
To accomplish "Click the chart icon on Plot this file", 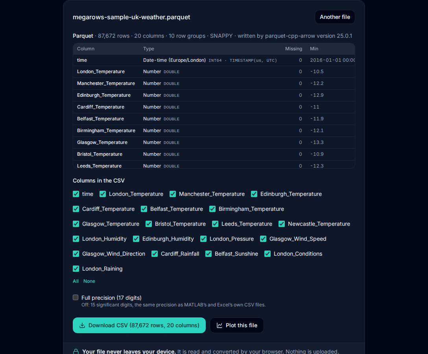I will coord(220,325).
